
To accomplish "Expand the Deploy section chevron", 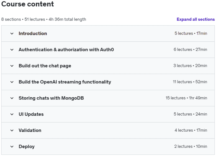I will [x=12, y=147].
